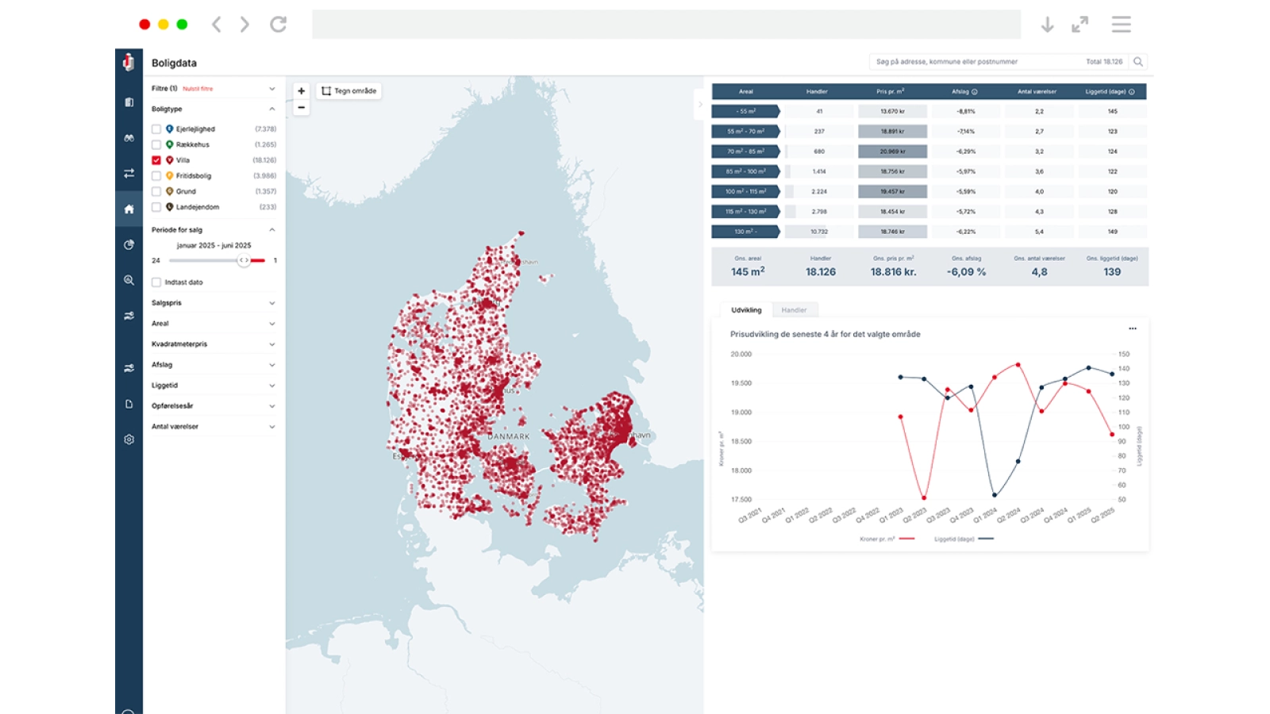Zoom in the map with plus button

pos(301,91)
